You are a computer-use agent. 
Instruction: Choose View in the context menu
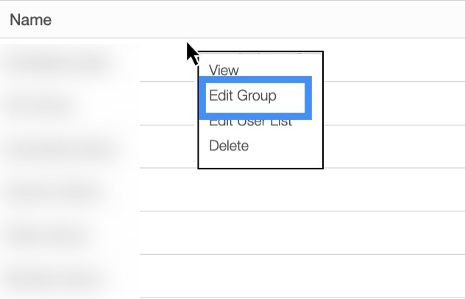(x=224, y=70)
